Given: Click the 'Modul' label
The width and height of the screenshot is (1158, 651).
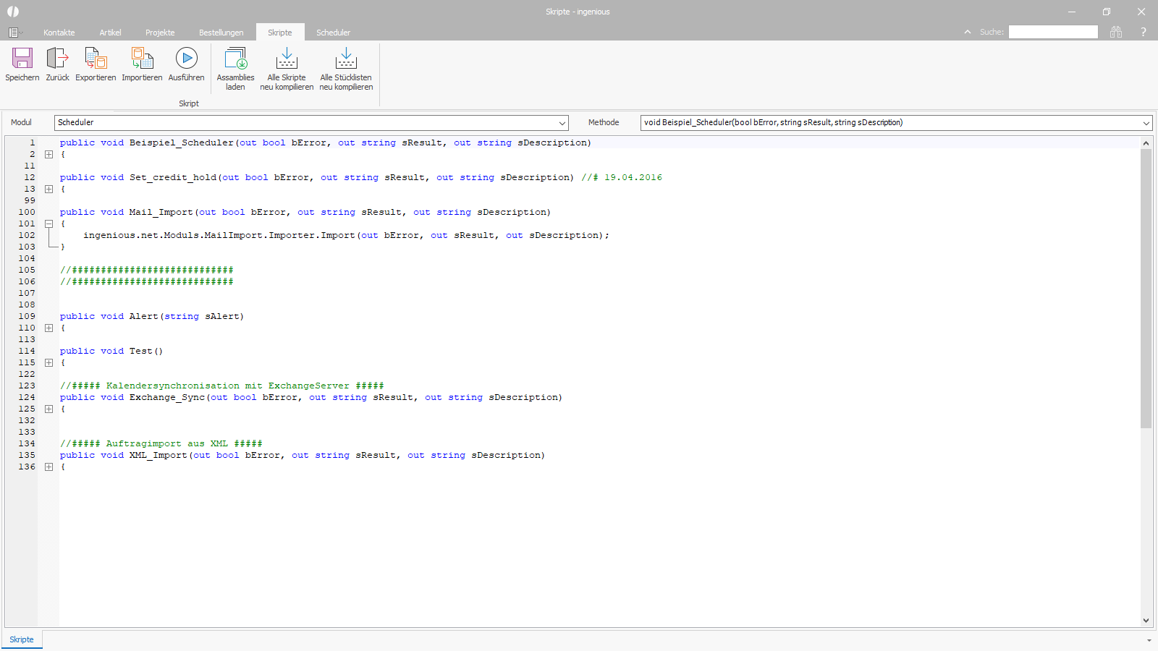Looking at the screenshot, I should click(x=21, y=122).
